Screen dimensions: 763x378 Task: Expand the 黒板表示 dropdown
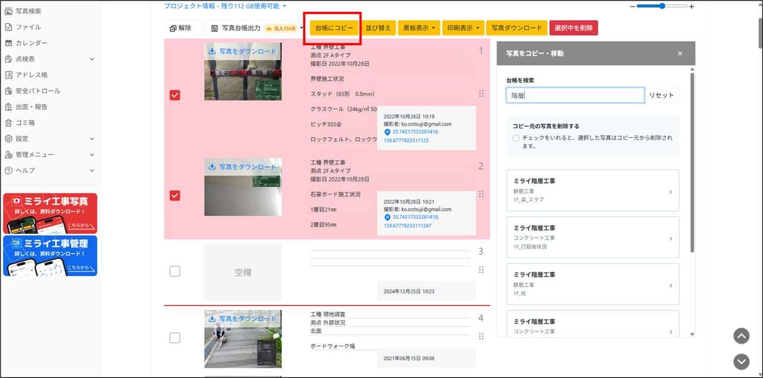[420, 28]
